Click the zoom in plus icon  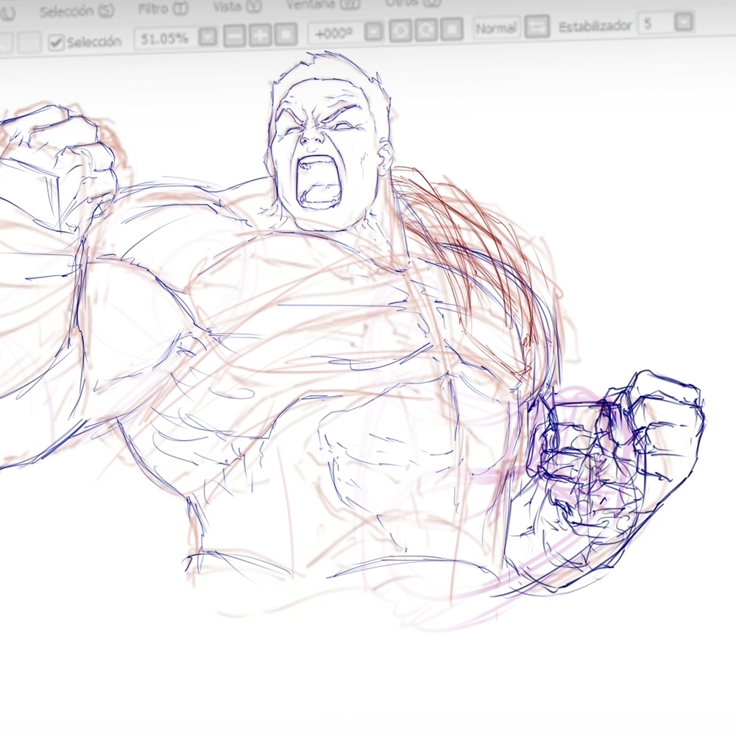pos(260,35)
